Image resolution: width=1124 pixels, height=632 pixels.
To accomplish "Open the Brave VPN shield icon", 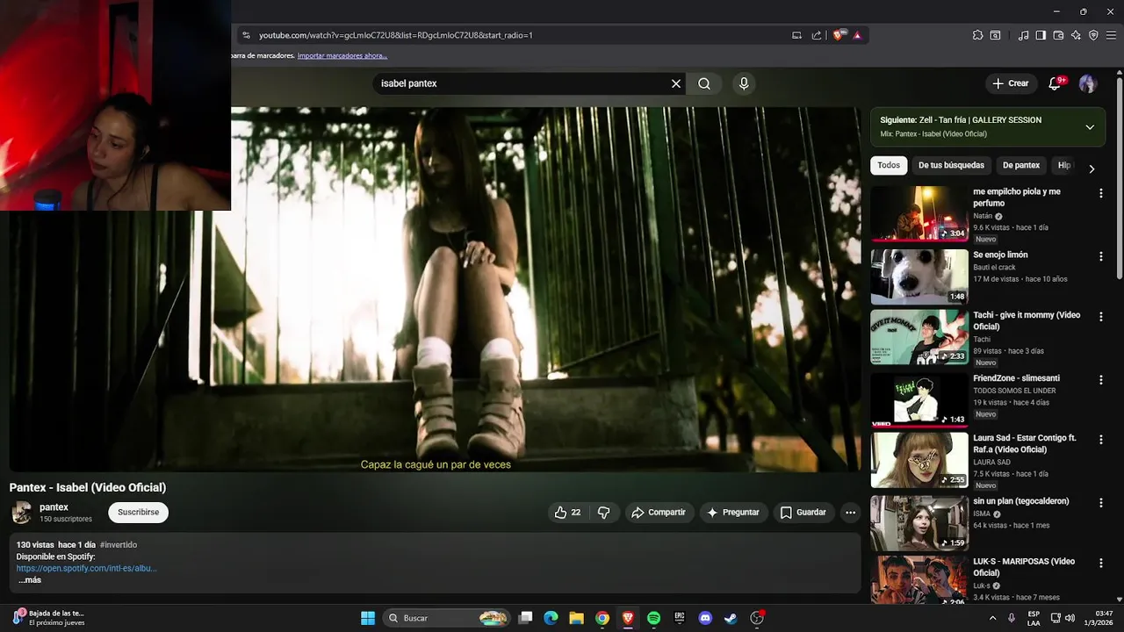I will (x=1093, y=35).
